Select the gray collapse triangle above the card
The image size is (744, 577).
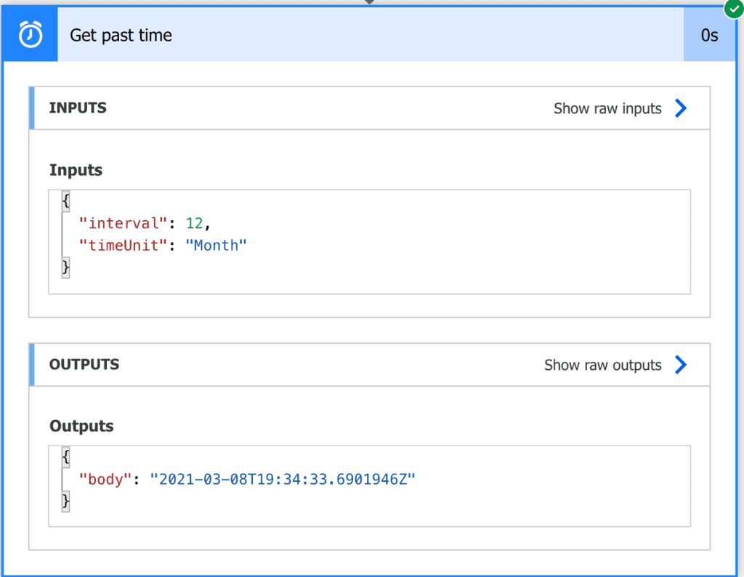(369, 3)
